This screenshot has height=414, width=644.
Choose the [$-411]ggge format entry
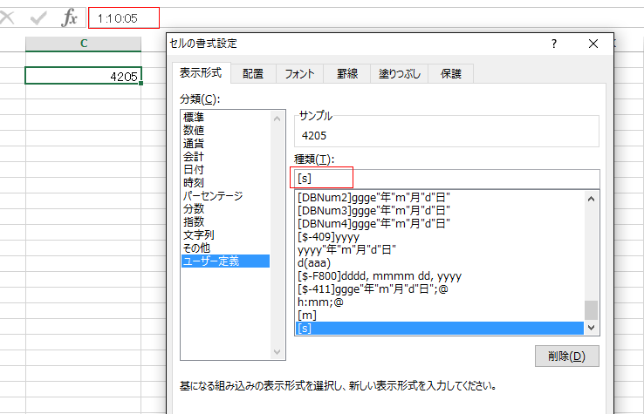(440, 289)
